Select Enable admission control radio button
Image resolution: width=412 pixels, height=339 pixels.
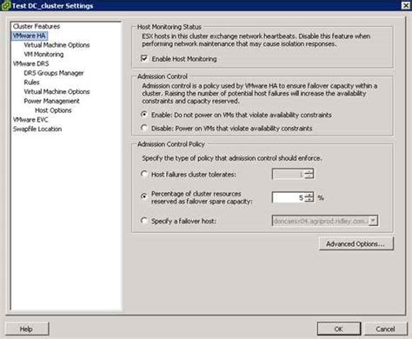(144, 115)
